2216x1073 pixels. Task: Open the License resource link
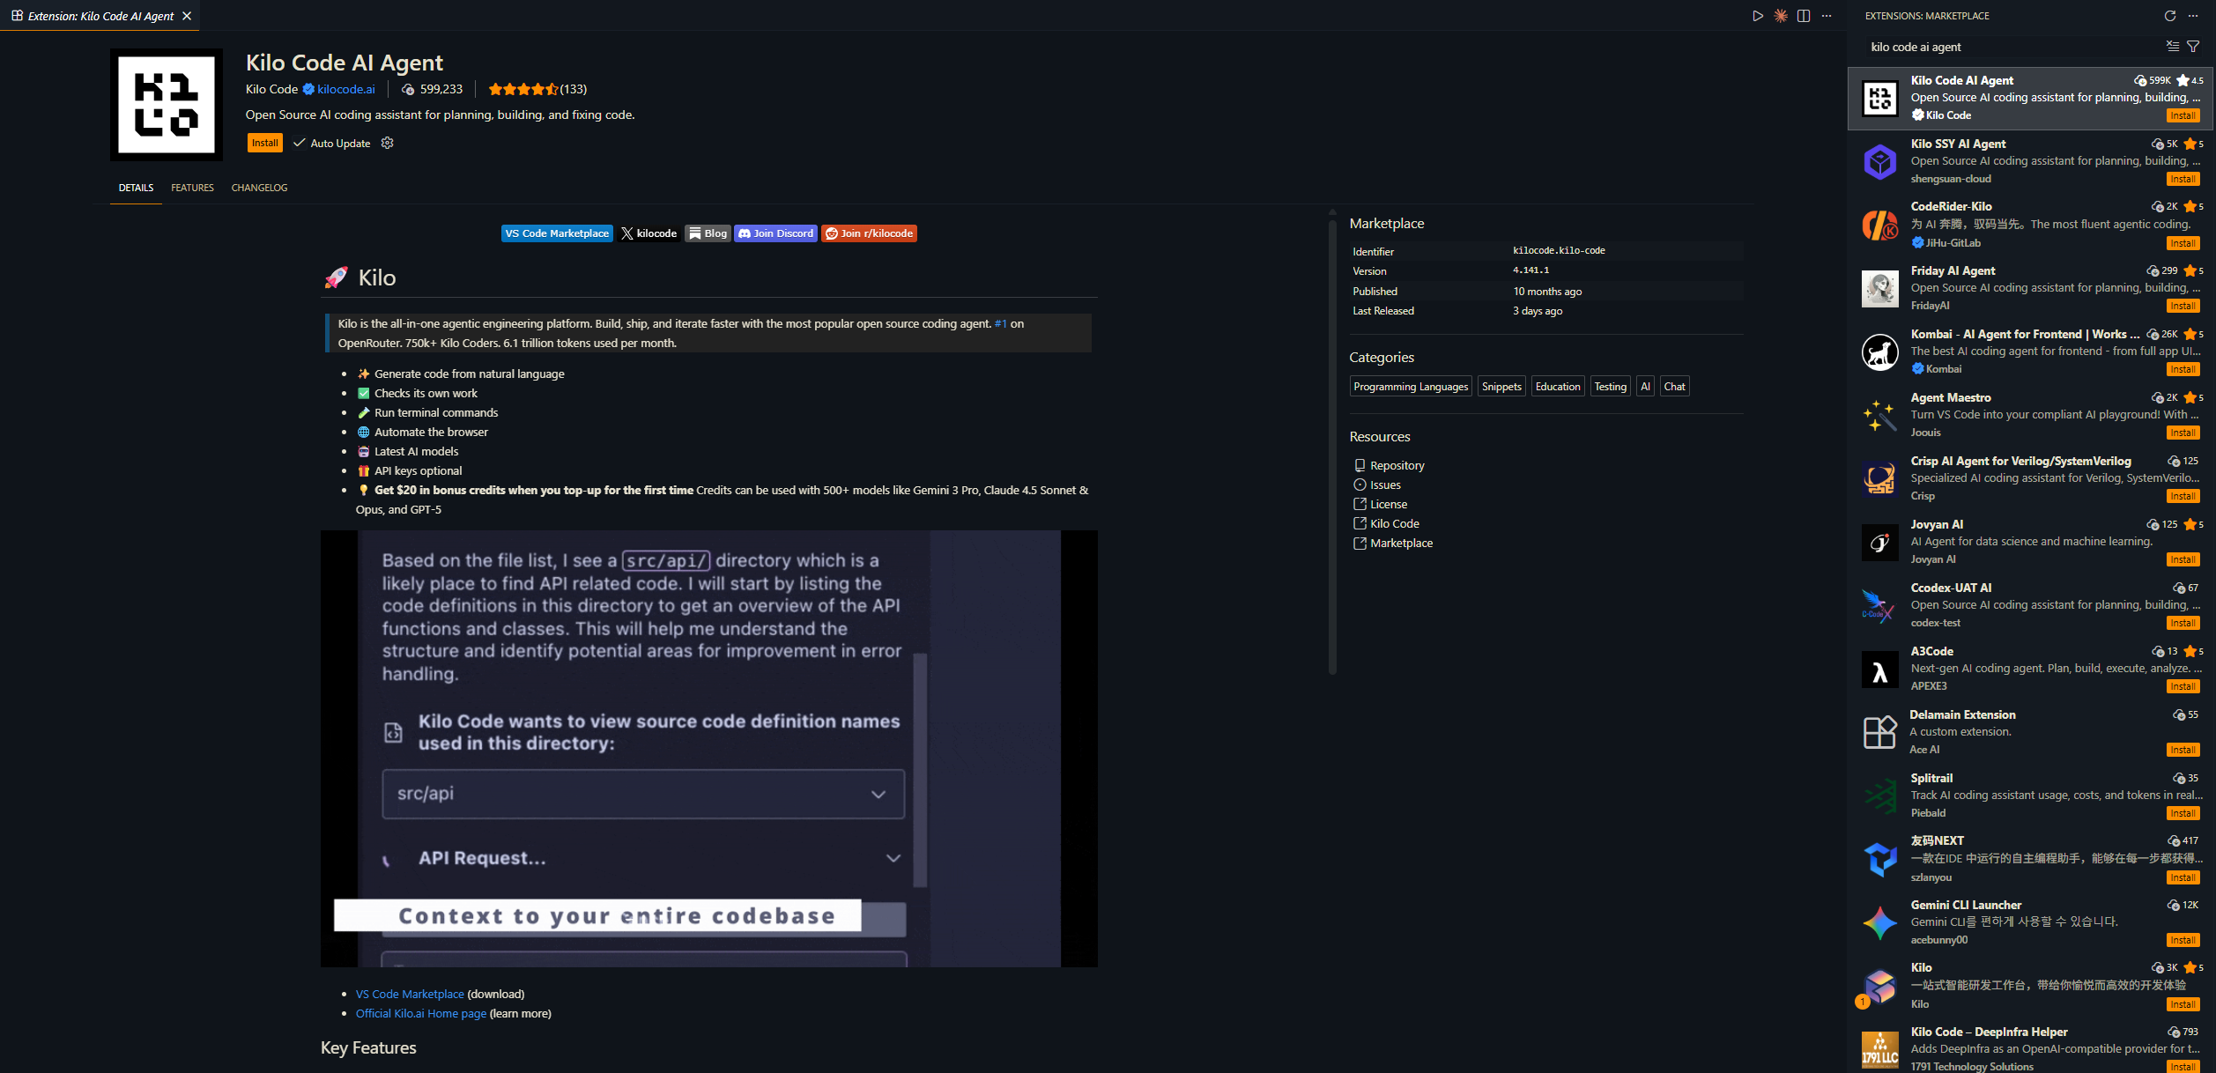pos(1389,504)
